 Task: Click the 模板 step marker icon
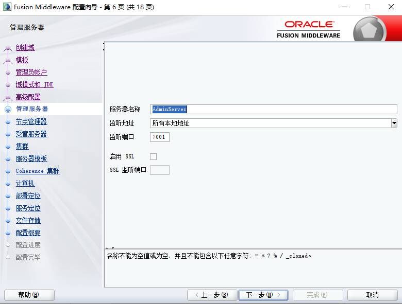[x=8, y=60]
